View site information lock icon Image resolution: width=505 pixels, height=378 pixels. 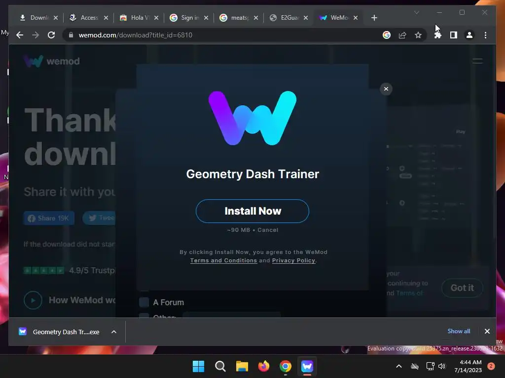[71, 35]
